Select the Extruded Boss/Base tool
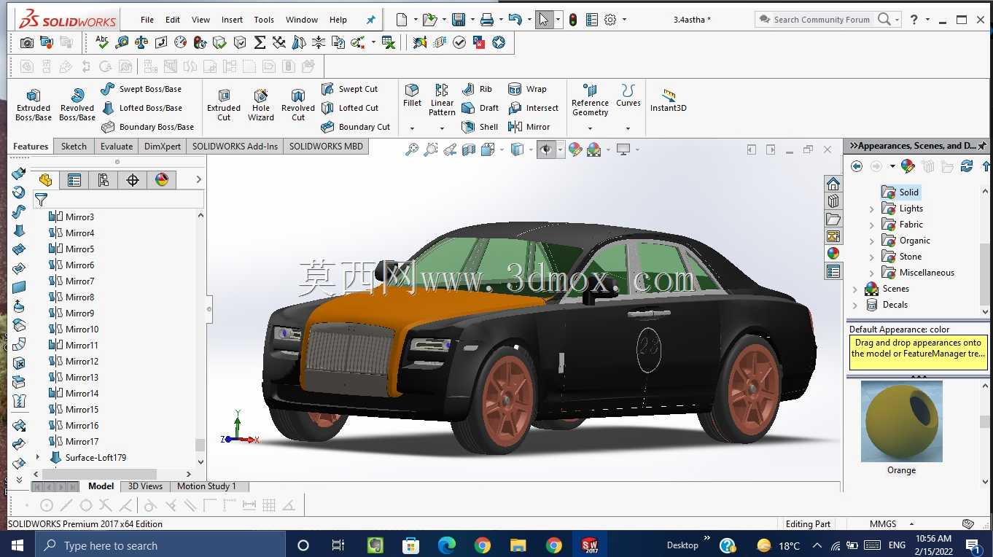 [34, 104]
